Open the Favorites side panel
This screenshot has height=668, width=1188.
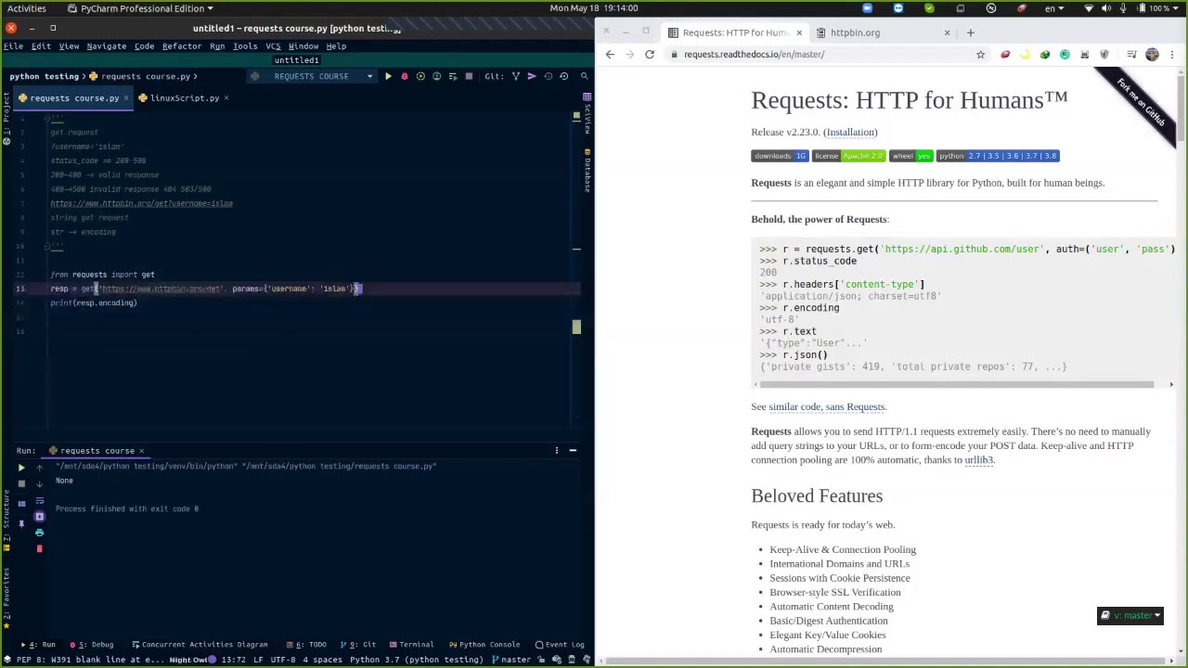6,597
